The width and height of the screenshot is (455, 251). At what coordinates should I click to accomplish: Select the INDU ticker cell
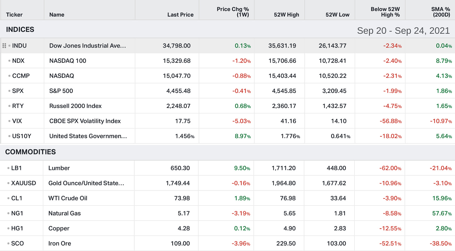(x=19, y=46)
